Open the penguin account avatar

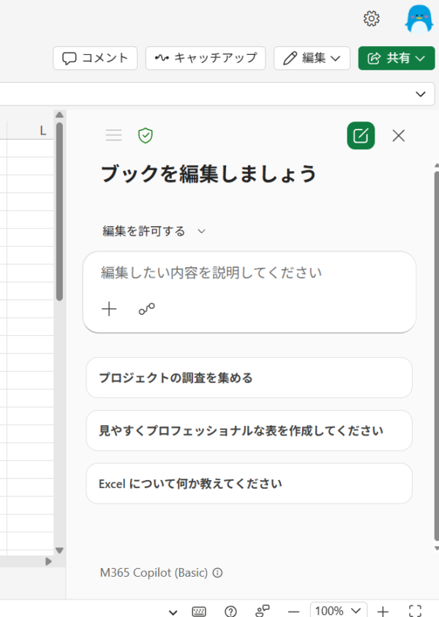pos(419,18)
